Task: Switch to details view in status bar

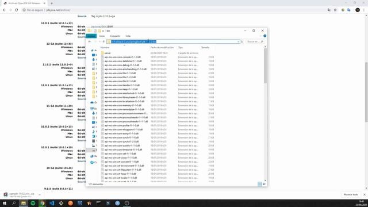Action: (x=259, y=184)
